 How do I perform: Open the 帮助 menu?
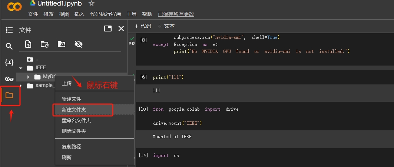tap(147, 14)
